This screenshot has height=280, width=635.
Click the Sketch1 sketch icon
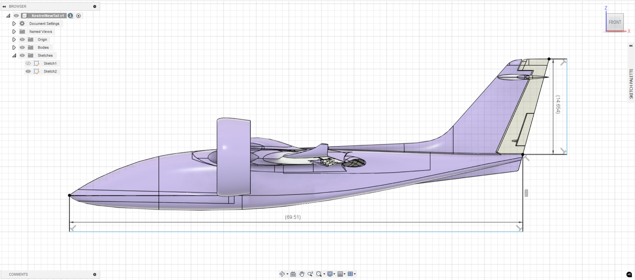tap(37, 63)
